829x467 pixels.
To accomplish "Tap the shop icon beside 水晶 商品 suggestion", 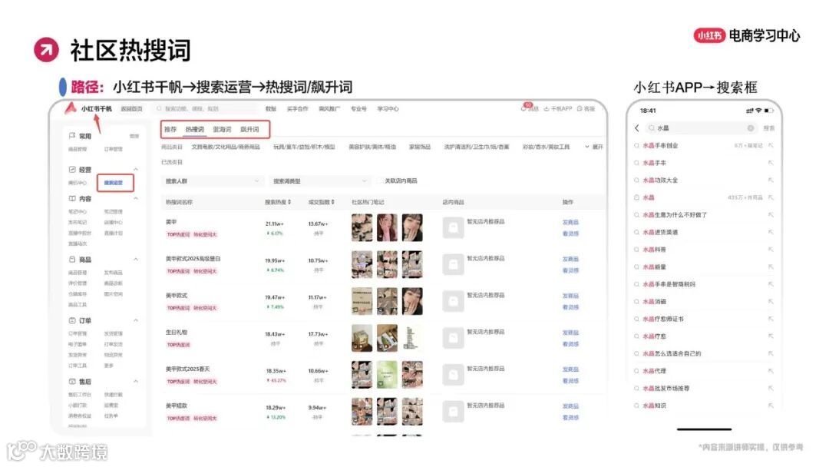I will (636, 197).
